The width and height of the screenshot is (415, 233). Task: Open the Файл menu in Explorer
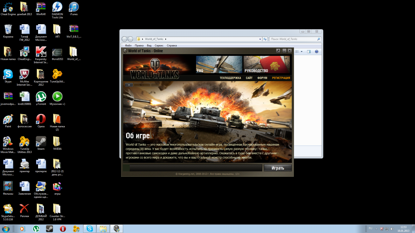[x=128, y=46]
